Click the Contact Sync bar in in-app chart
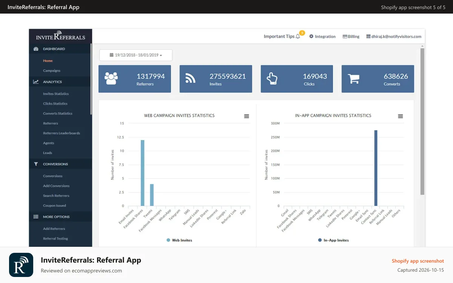The width and height of the screenshot is (453, 283). pos(376,168)
